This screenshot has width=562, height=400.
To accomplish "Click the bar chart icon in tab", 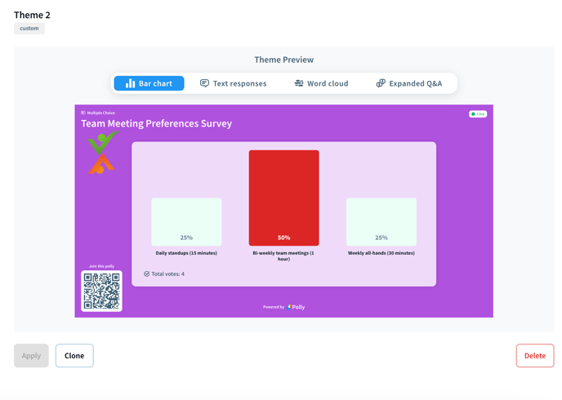I will [130, 83].
